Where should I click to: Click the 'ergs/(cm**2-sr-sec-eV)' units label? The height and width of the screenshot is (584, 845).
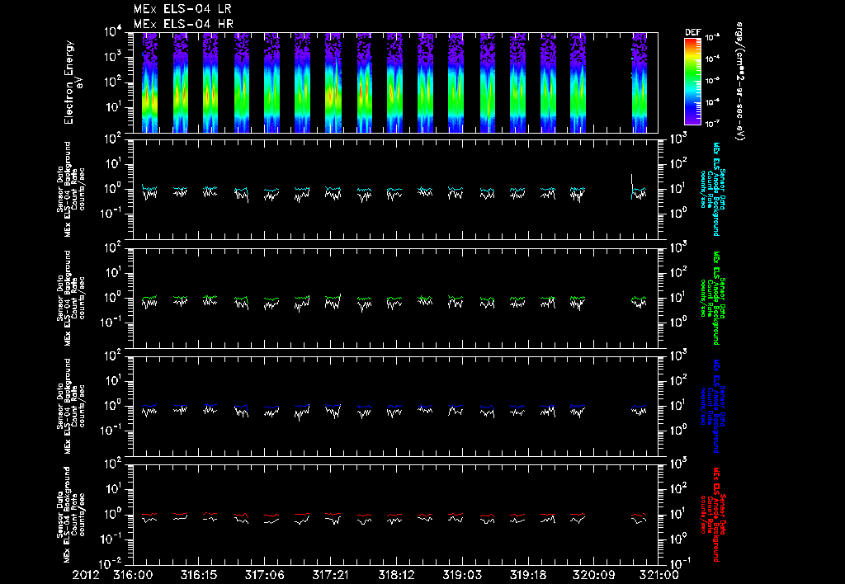pos(740,82)
